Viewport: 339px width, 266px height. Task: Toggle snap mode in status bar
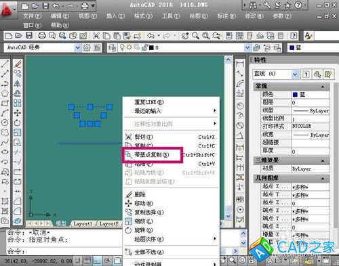click(x=77, y=261)
